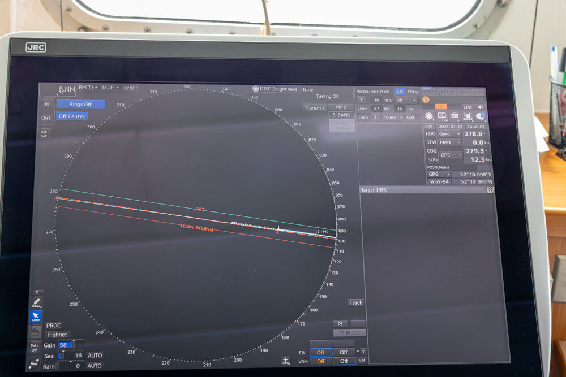Select the AUTO cursor mode icon

36,317
